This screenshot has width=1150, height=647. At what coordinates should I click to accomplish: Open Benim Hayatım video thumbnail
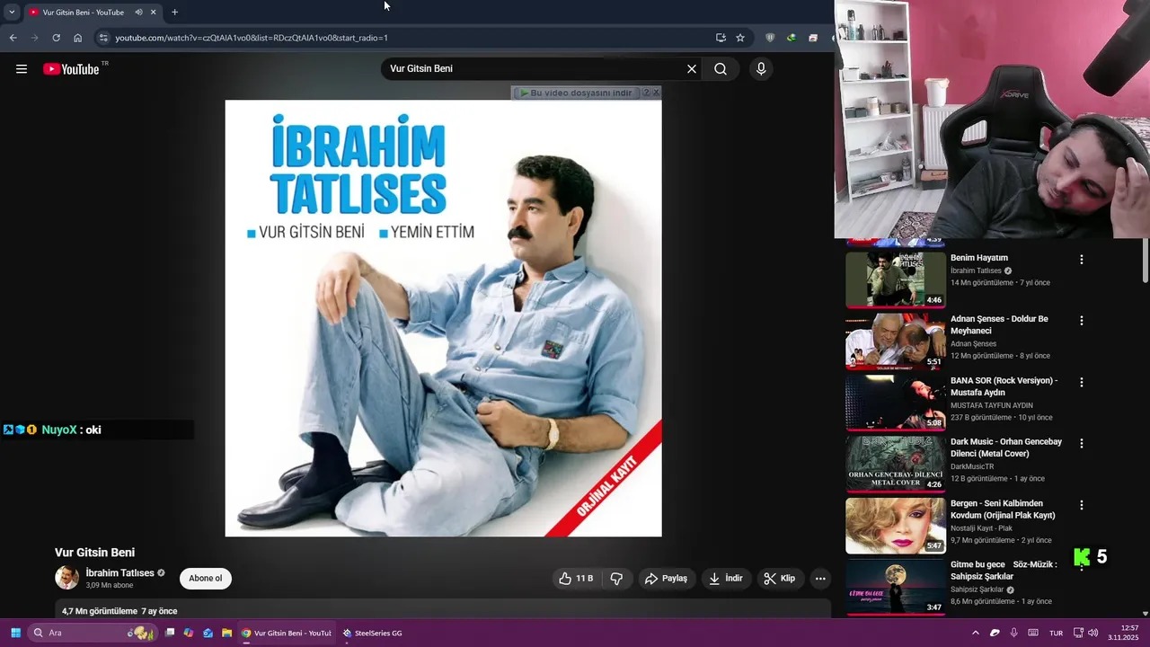point(896,279)
